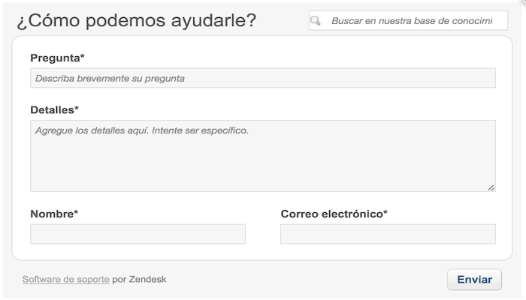This screenshot has width=526, height=300.
Task: Click the ¿Cómo podemos ayudarle? heading
Action: 137,20
